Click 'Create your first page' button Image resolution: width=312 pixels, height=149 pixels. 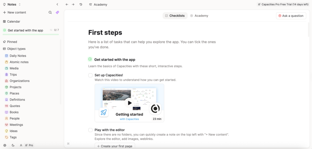click(115, 146)
